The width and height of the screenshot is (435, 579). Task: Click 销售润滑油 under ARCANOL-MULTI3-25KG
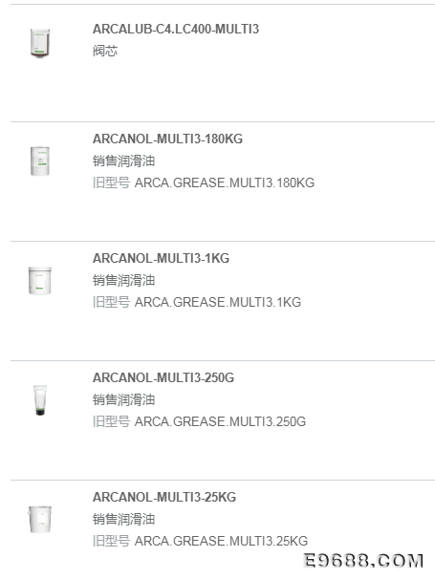123,519
